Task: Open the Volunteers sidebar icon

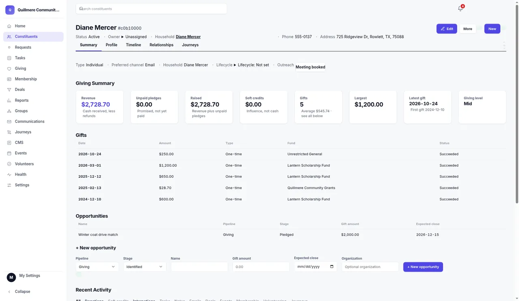Action: point(9,164)
